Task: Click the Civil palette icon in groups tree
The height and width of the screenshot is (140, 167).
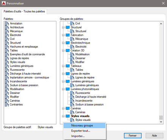Action: 72,23
